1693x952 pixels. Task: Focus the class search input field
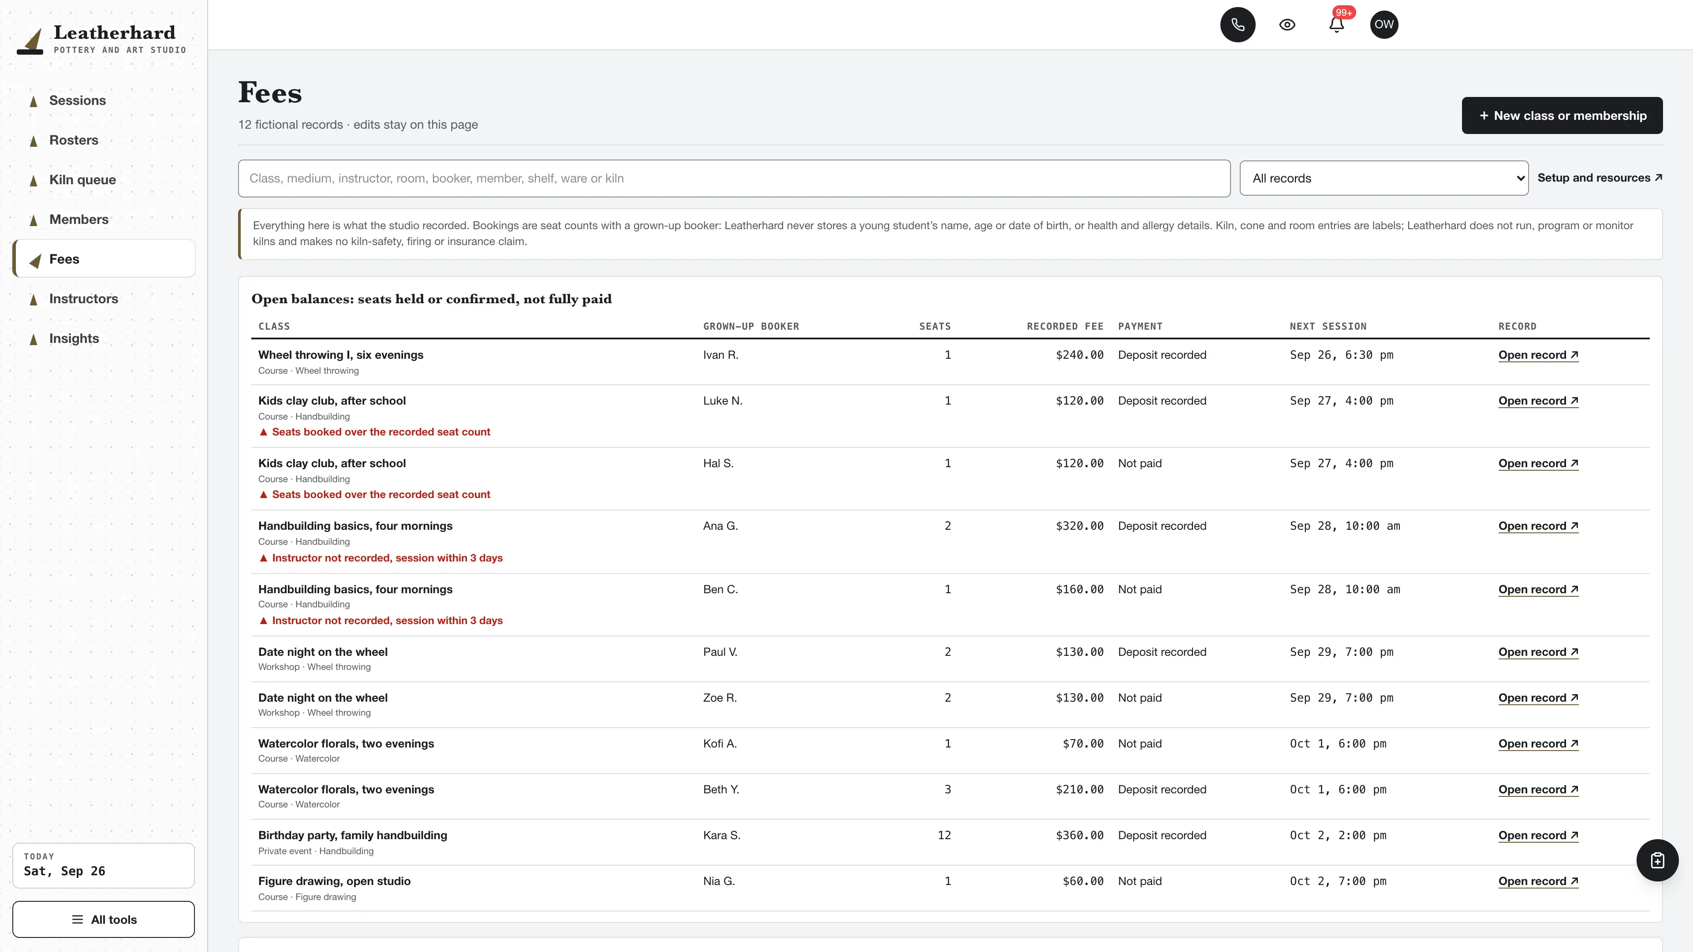point(734,178)
